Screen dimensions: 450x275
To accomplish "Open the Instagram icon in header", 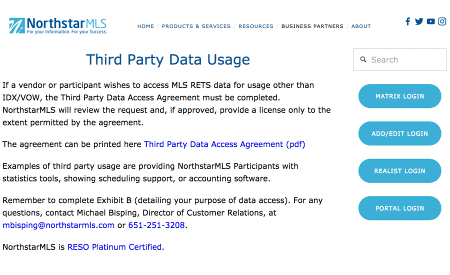I will (x=442, y=21).
